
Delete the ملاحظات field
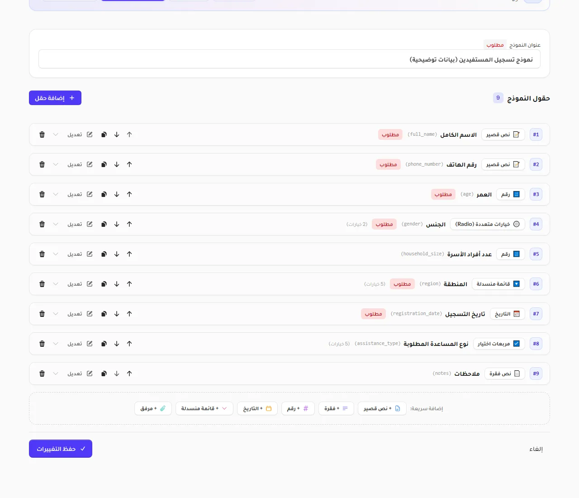pyautogui.click(x=42, y=373)
